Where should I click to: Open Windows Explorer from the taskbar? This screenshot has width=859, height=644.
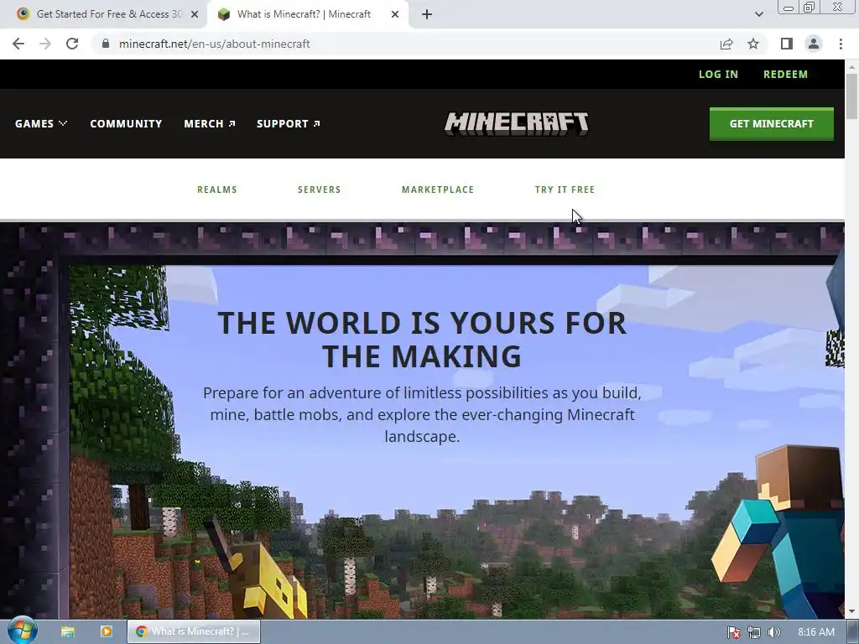[67, 631]
